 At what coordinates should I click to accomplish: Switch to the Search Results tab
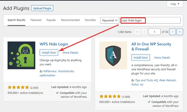(x=17, y=20)
